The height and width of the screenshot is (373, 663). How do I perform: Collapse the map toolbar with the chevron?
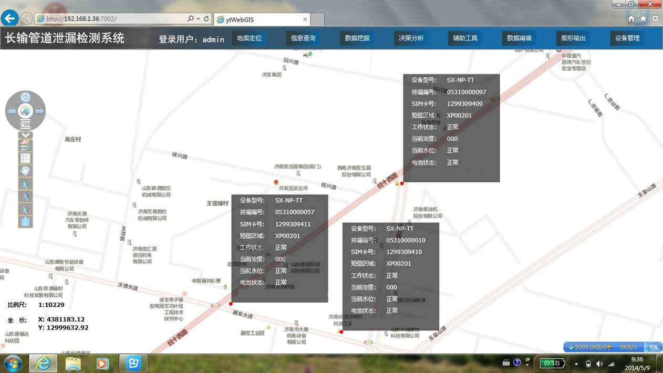tap(25, 135)
